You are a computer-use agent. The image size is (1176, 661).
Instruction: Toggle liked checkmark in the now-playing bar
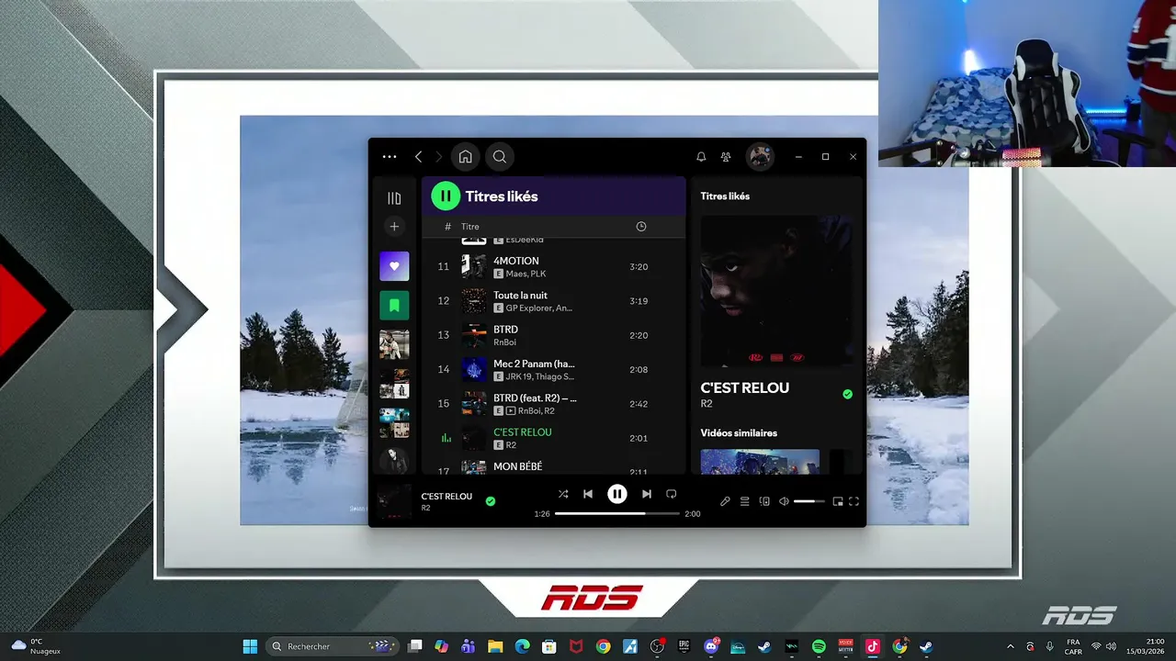[x=490, y=501]
